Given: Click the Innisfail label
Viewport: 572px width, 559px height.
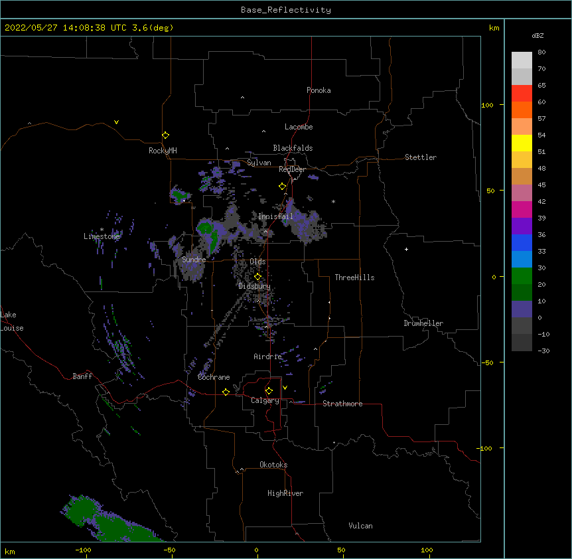Looking at the screenshot, I should coord(275,216).
